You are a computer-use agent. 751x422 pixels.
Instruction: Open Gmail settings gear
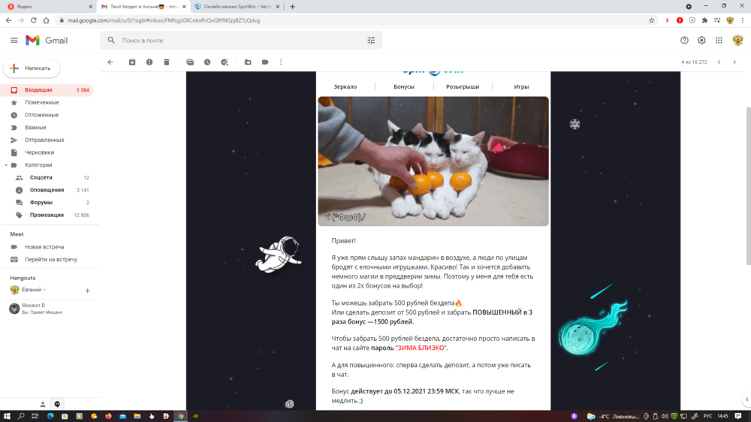click(x=701, y=41)
